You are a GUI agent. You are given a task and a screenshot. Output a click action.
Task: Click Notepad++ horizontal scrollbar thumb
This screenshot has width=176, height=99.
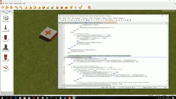[x=86, y=85]
